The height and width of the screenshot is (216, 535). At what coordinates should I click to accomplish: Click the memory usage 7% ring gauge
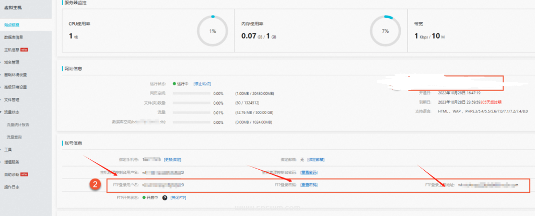pos(385,31)
